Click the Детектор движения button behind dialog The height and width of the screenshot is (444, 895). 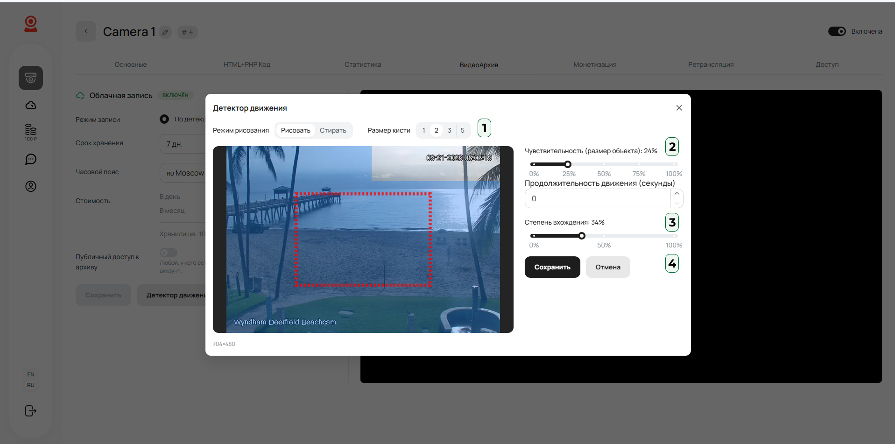171,295
